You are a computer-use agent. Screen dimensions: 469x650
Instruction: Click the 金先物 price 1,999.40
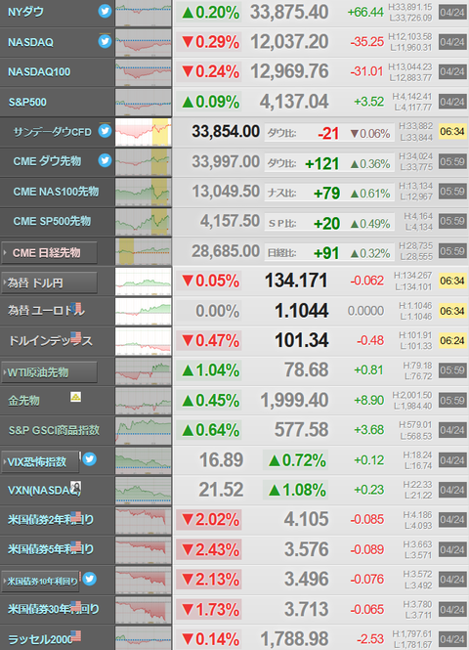pyautogui.click(x=294, y=400)
